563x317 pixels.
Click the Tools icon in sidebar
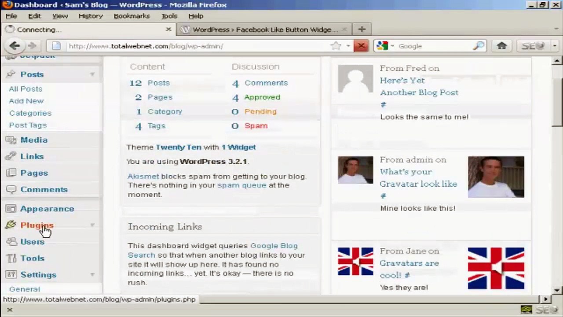pyautogui.click(x=11, y=258)
